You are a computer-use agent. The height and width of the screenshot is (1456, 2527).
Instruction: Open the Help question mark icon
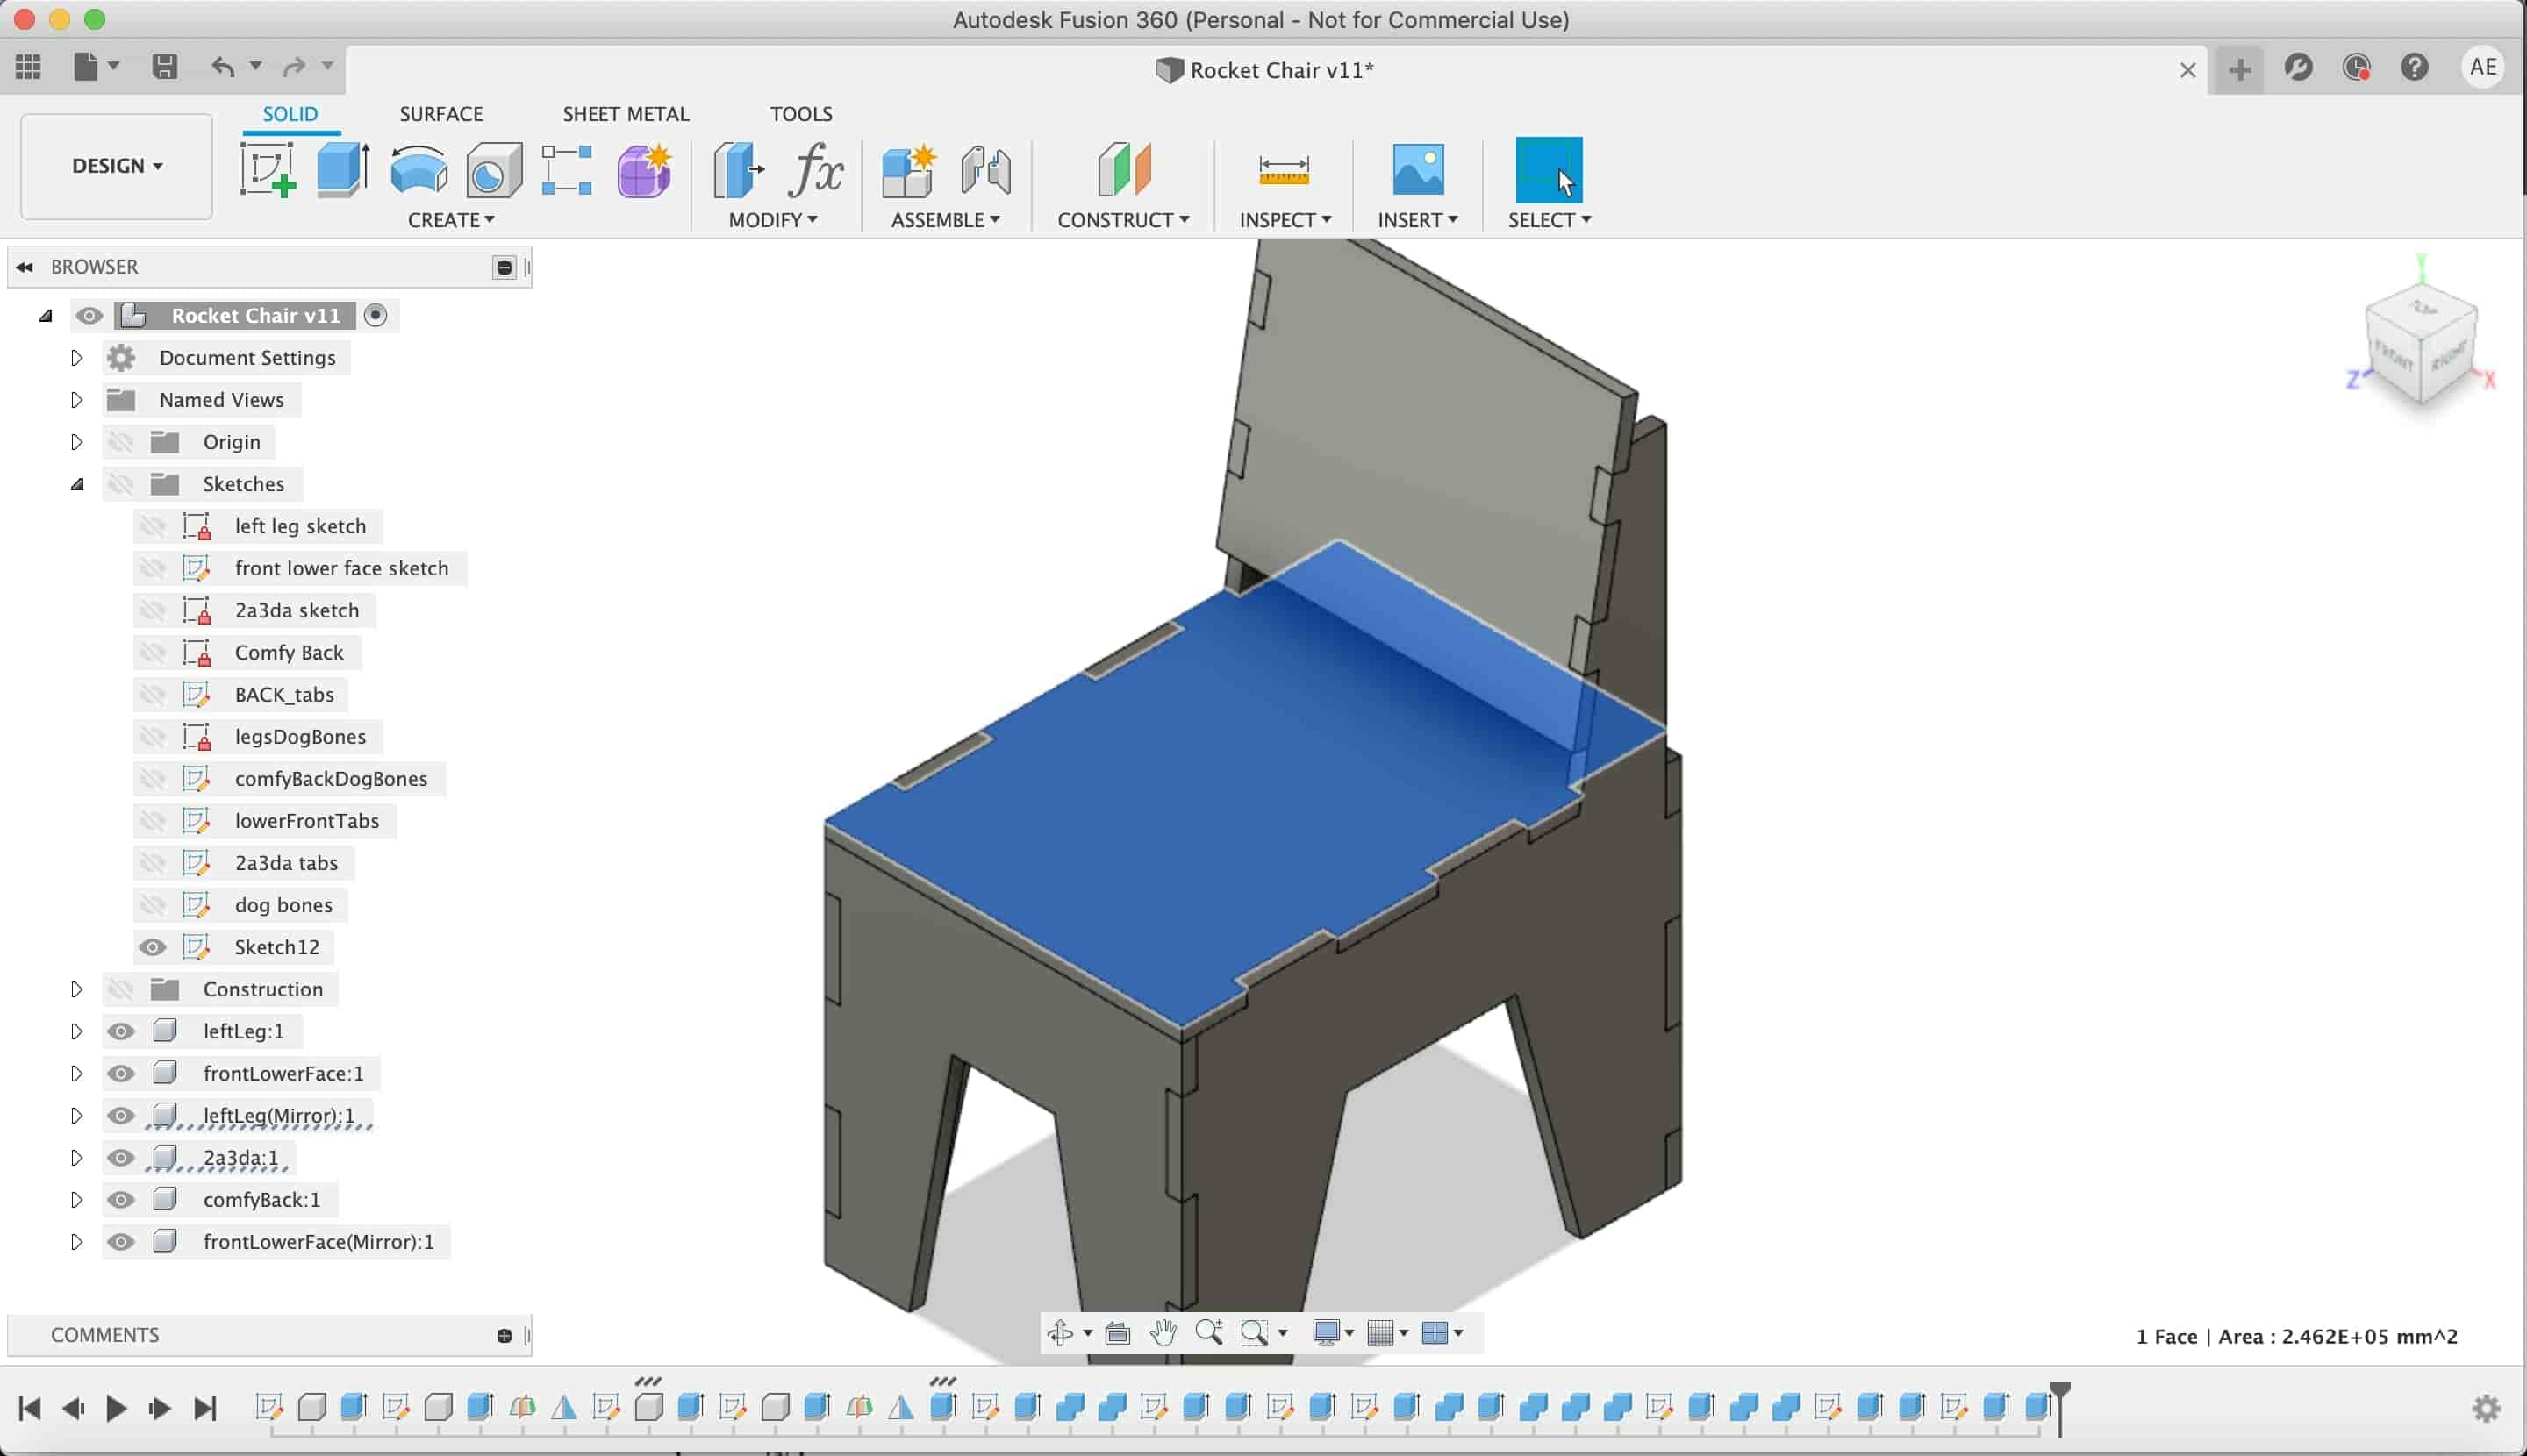pos(2414,68)
